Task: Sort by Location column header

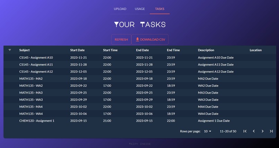Action: (x=256, y=50)
